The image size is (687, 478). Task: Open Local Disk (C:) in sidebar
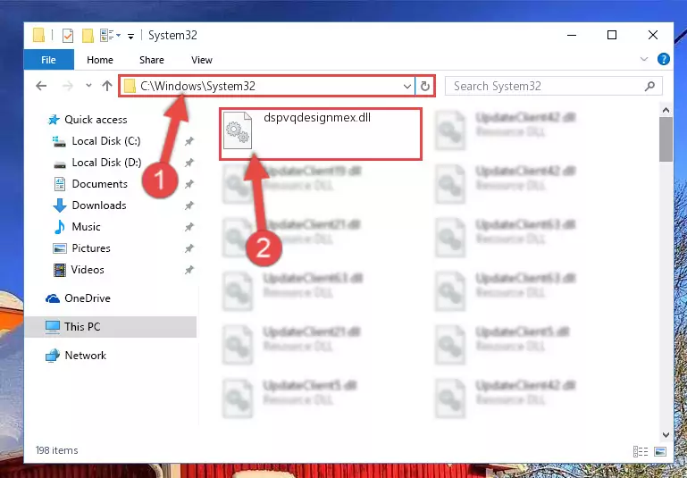[106, 141]
